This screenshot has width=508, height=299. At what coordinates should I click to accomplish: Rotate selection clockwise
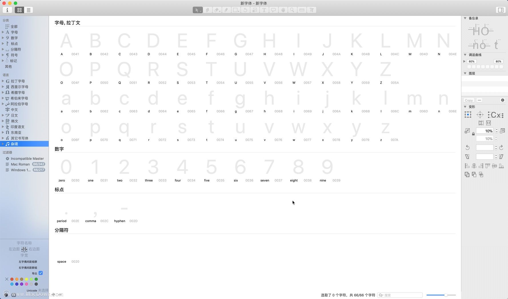click(501, 147)
